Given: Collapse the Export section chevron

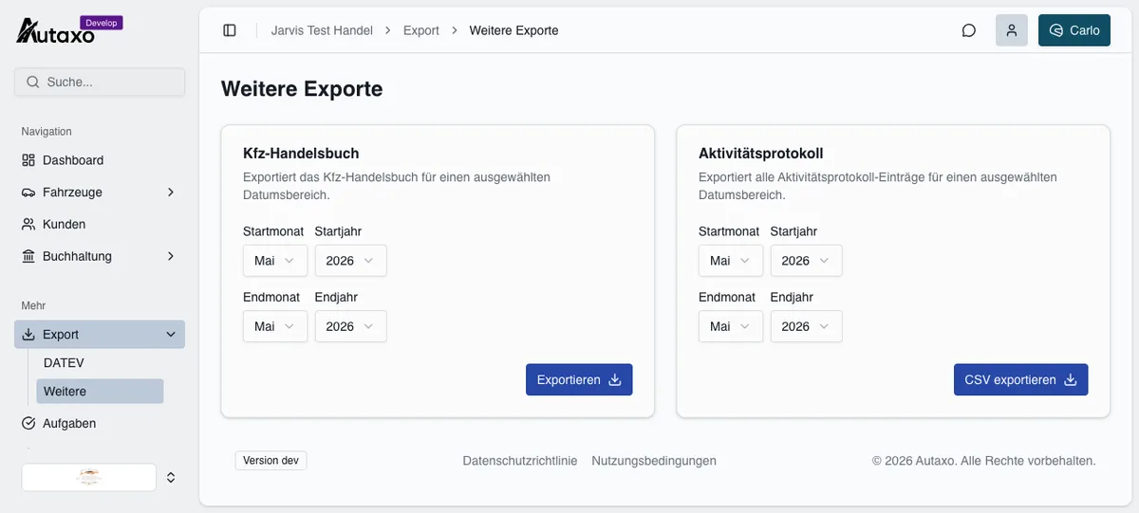Looking at the screenshot, I should click(x=171, y=335).
